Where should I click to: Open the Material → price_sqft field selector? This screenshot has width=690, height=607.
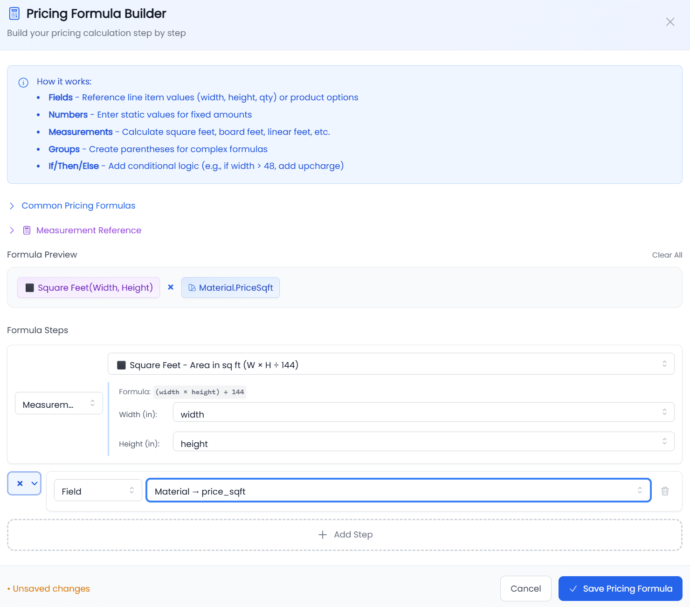tap(398, 490)
